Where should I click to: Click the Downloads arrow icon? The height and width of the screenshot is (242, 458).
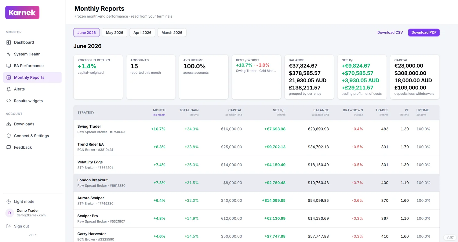coord(9,124)
